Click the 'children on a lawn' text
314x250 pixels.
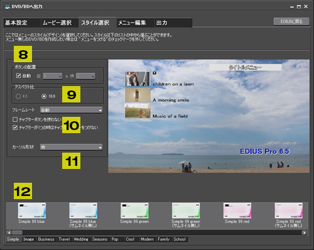(x=173, y=84)
